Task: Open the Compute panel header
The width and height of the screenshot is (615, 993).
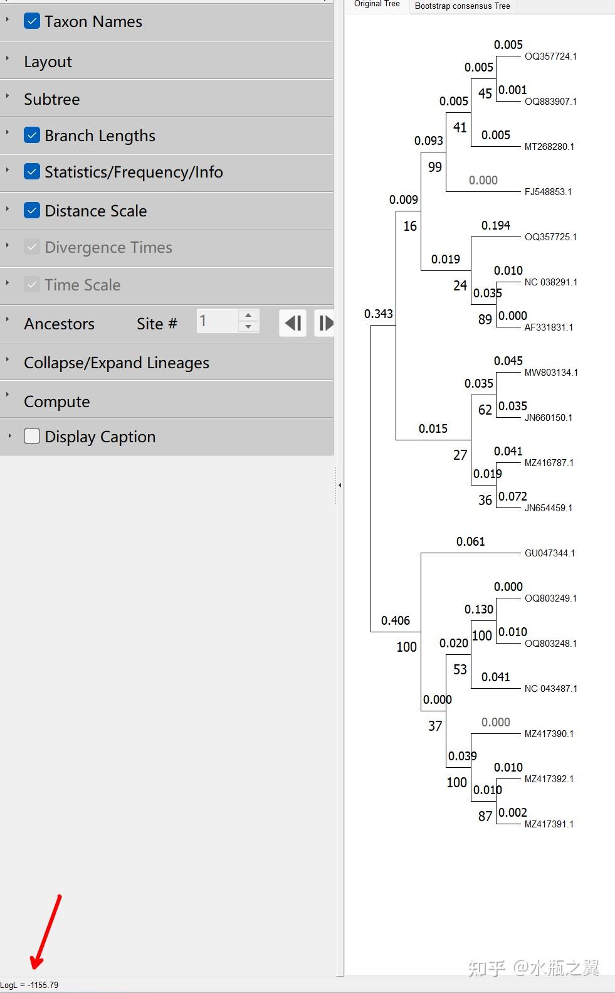Action: (166, 400)
